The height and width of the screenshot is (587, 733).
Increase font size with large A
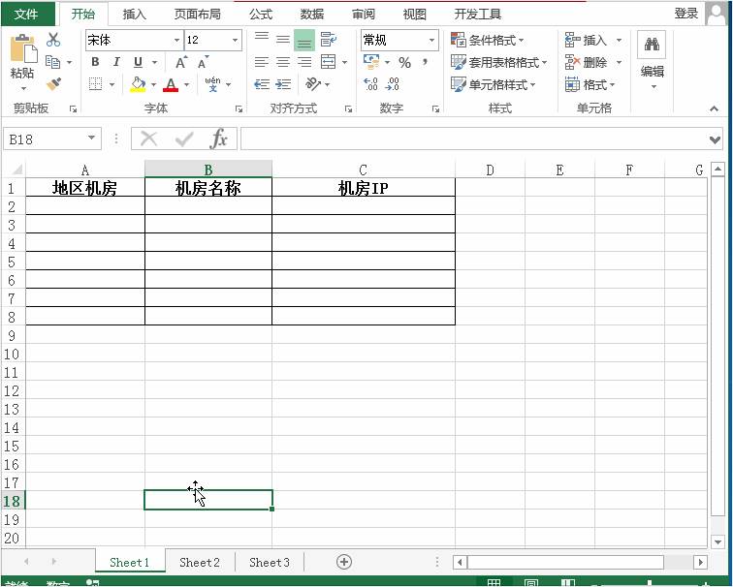click(181, 62)
